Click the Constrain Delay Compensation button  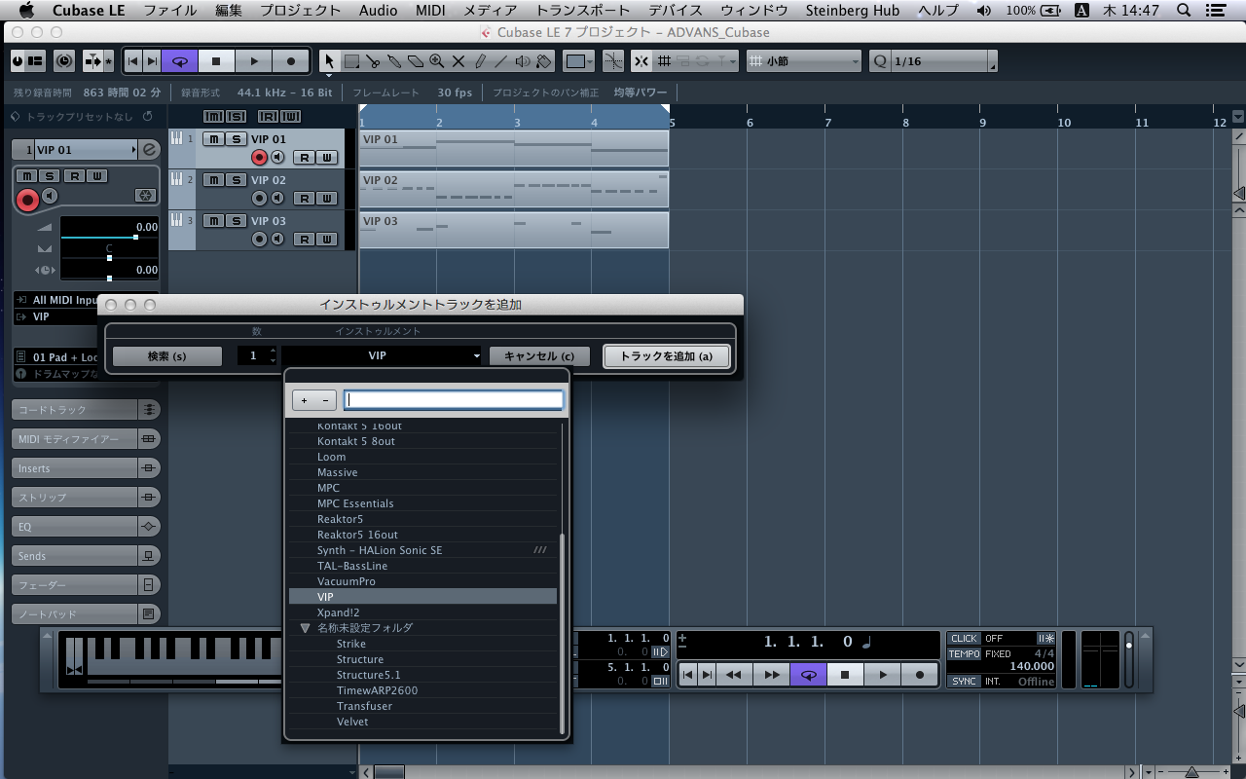[64, 61]
